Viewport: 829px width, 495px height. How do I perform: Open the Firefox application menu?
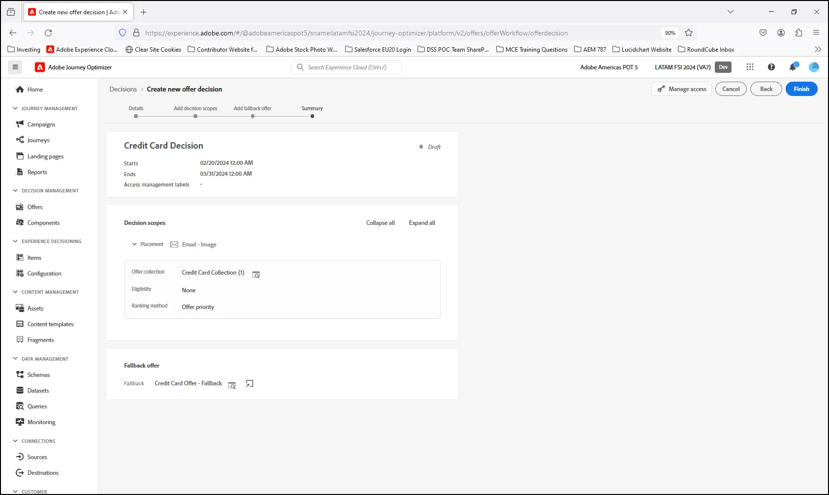tap(816, 33)
